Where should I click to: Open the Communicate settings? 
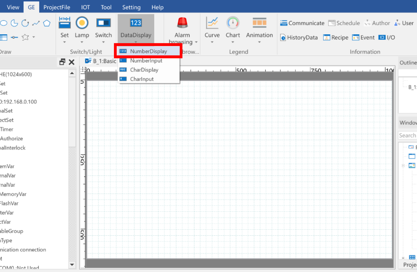pos(303,23)
